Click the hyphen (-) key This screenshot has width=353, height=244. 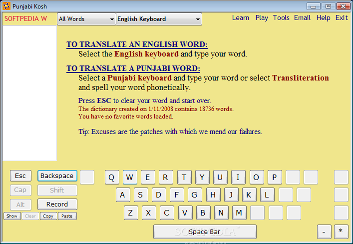click(x=324, y=231)
